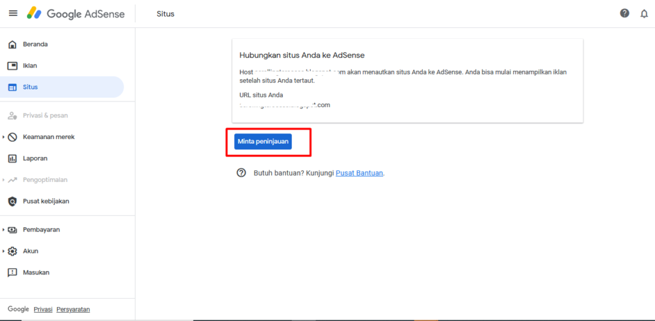Expand the Keamanan merek section arrow
Viewport: 655px width, 321px height.
click(3, 137)
